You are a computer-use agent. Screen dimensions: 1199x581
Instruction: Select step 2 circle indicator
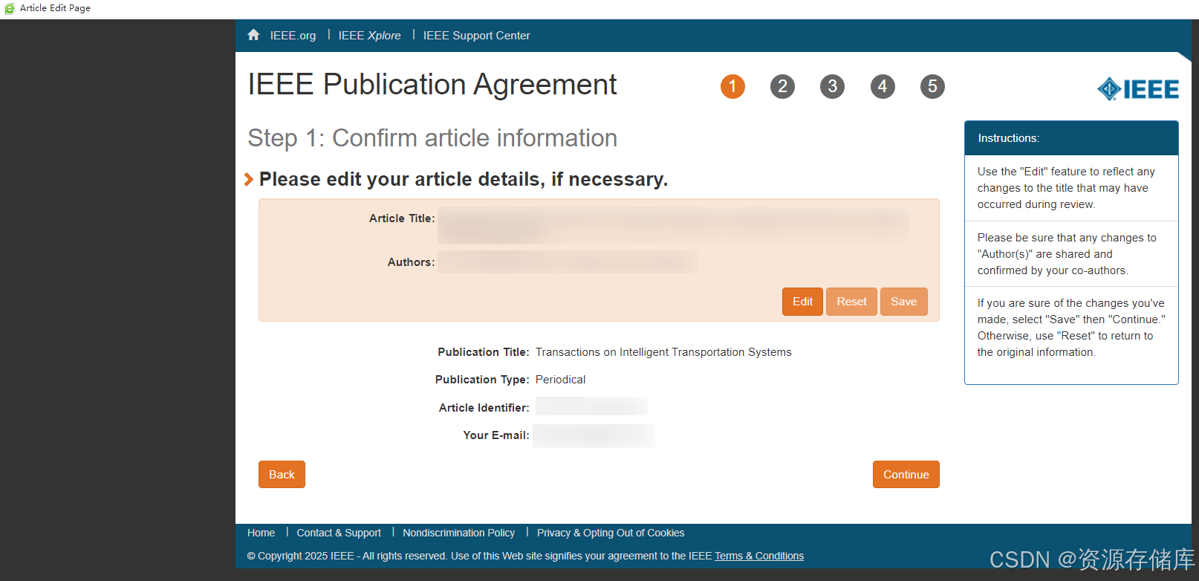(x=782, y=86)
